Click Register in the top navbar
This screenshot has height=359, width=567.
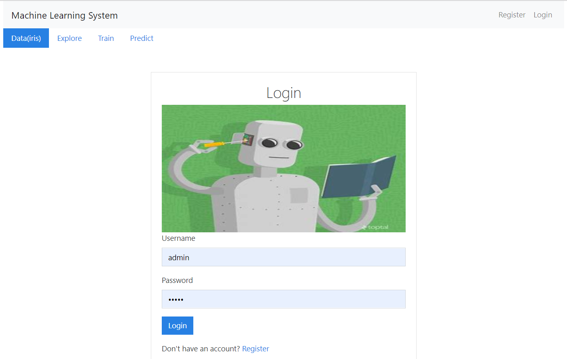(x=512, y=15)
